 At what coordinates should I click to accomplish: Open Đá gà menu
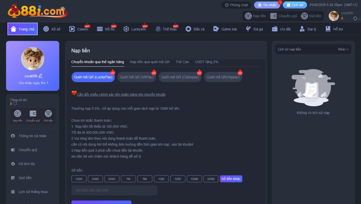(x=254, y=29)
